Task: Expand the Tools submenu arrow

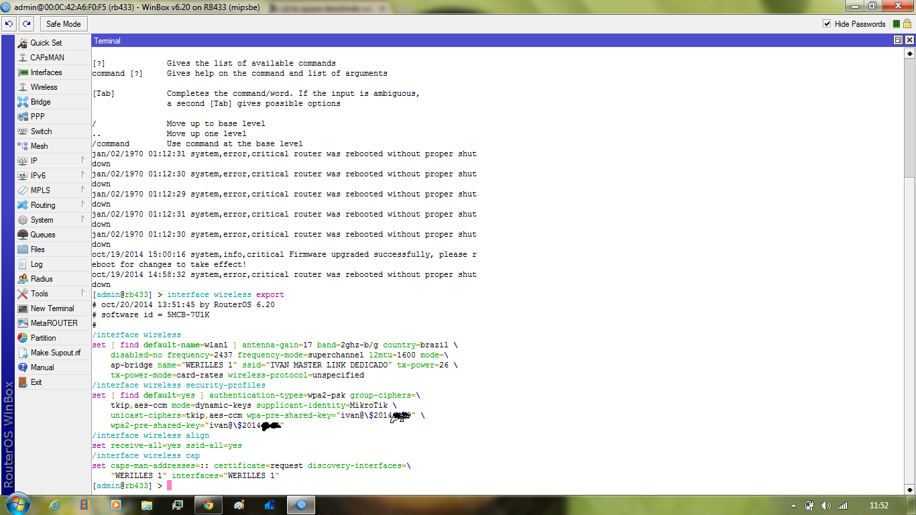Action: coord(83,293)
